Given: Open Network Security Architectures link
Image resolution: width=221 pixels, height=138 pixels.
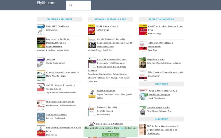Looking at the screenshot, I should coord(107,109).
